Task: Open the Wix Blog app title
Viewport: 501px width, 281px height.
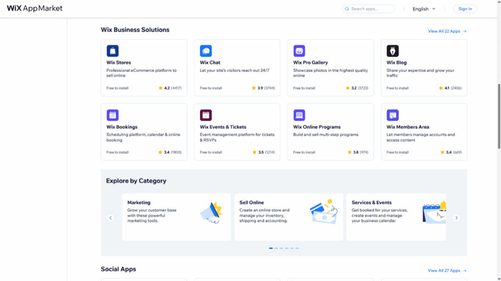Action: (396, 63)
